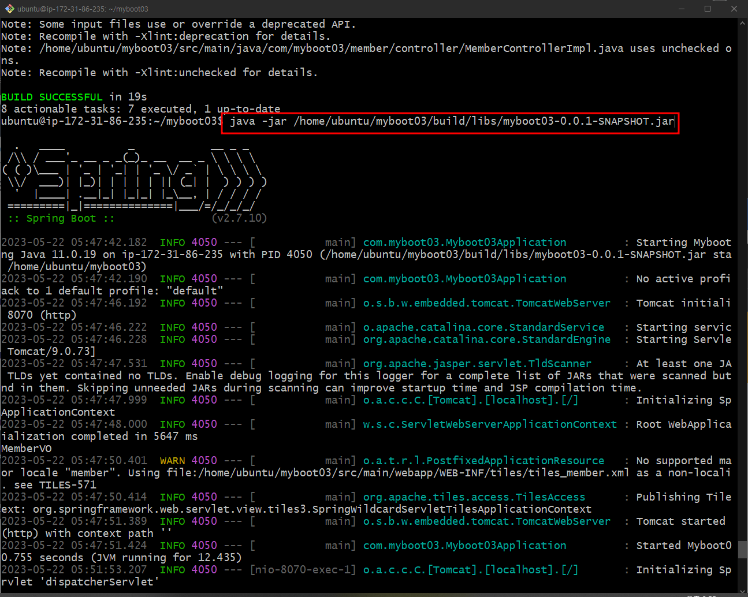Screen dimensions: 748x597
Task: Minimize the terminal window
Action: pyautogui.click(x=682, y=9)
